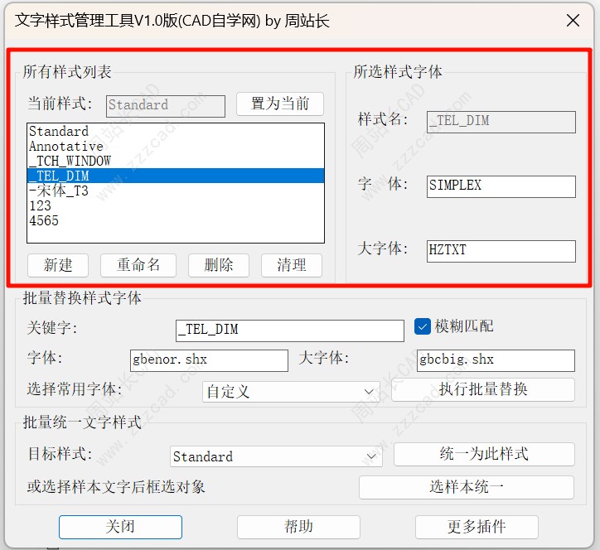Click into the 关键字 input field
The height and width of the screenshot is (550, 600).
tap(289, 330)
